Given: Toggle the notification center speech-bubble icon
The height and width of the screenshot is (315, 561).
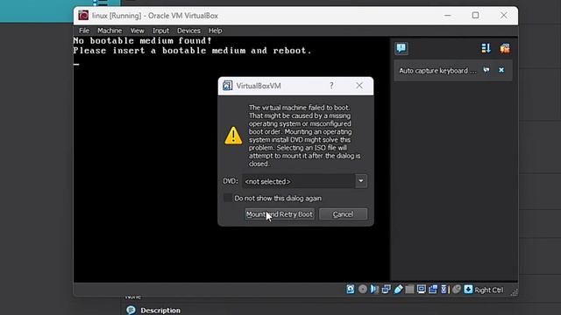Looking at the screenshot, I should point(401,48).
